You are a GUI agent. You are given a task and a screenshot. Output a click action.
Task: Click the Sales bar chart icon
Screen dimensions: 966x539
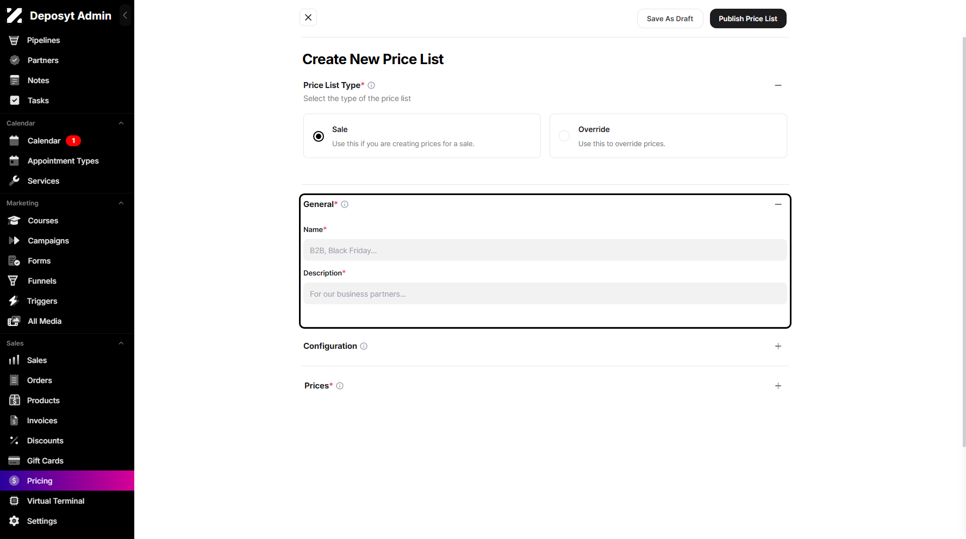[x=14, y=360]
